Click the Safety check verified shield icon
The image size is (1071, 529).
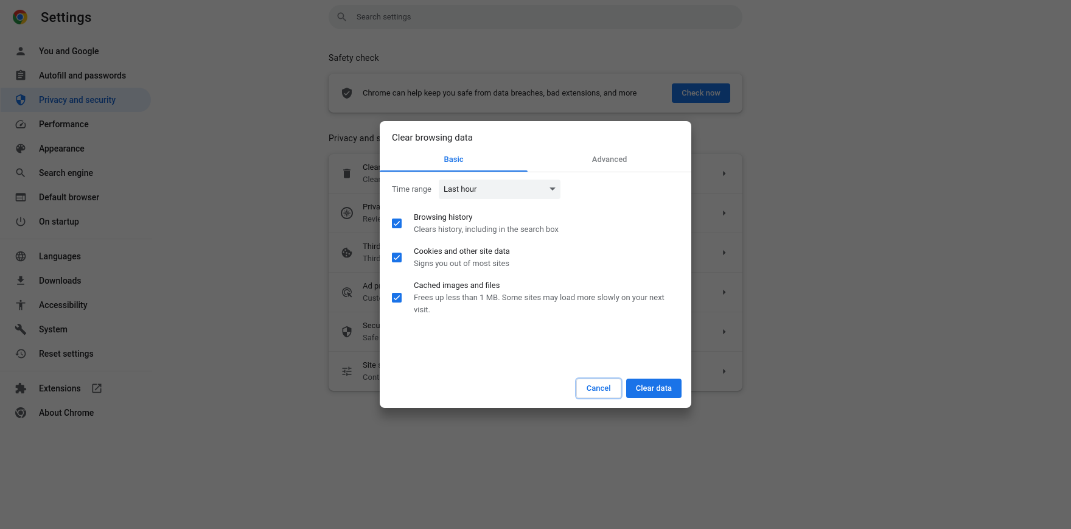coord(347,93)
